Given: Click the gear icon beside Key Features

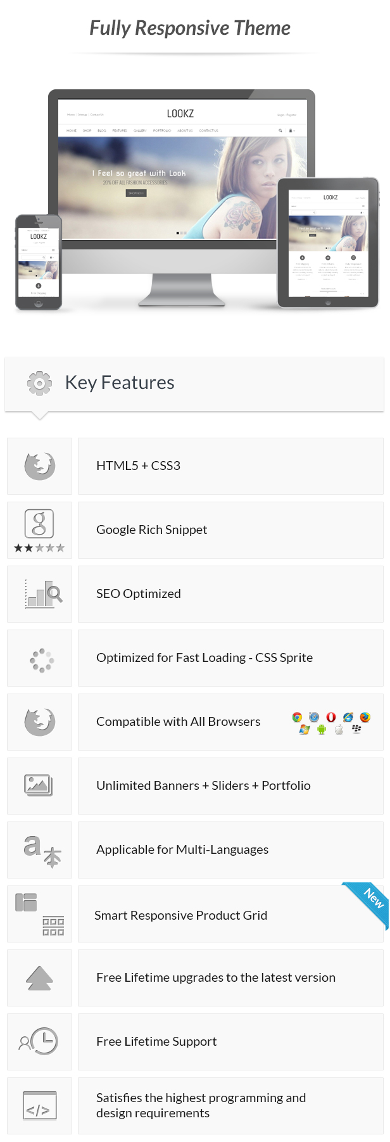Looking at the screenshot, I should tap(39, 383).
